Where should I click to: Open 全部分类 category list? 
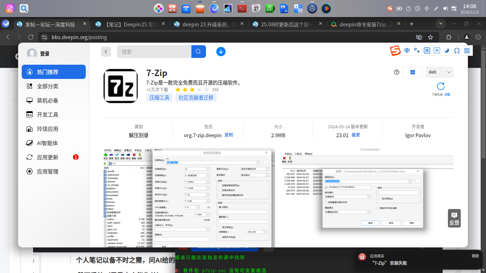point(54,86)
